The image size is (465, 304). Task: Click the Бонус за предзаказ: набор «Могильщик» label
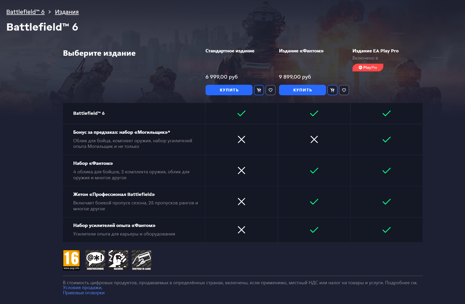(122, 132)
